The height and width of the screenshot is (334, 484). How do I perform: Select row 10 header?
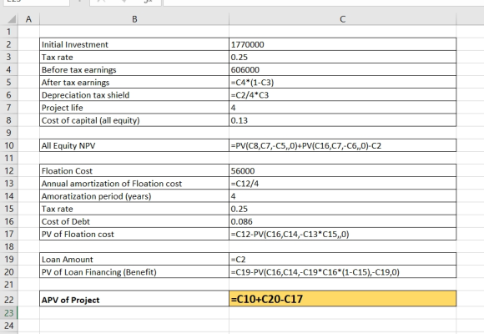[x=9, y=145]
